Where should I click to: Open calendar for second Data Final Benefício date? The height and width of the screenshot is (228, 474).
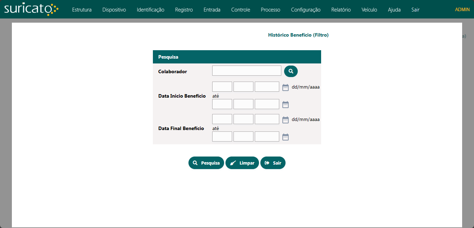pos(286,137)
